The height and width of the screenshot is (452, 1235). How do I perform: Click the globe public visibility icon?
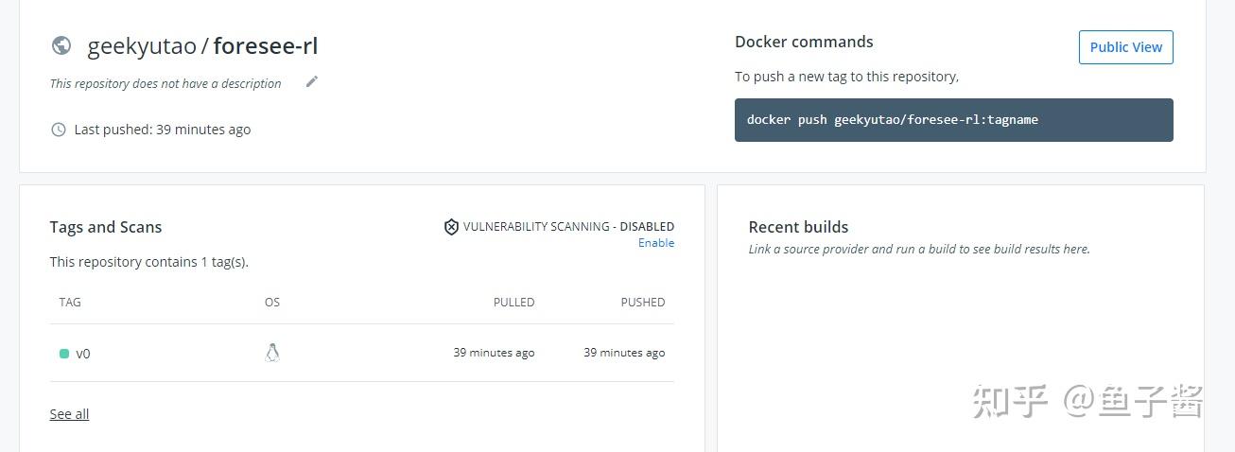coord(61,45)
